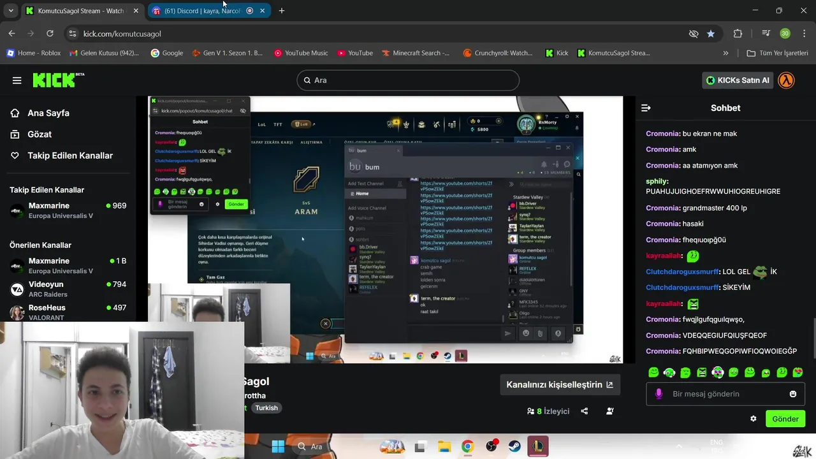
Task: Open profile avatar next to KICKs button
Action: click(787, 80)
